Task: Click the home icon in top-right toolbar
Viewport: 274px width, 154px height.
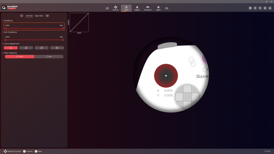Action: coord(270,8)
